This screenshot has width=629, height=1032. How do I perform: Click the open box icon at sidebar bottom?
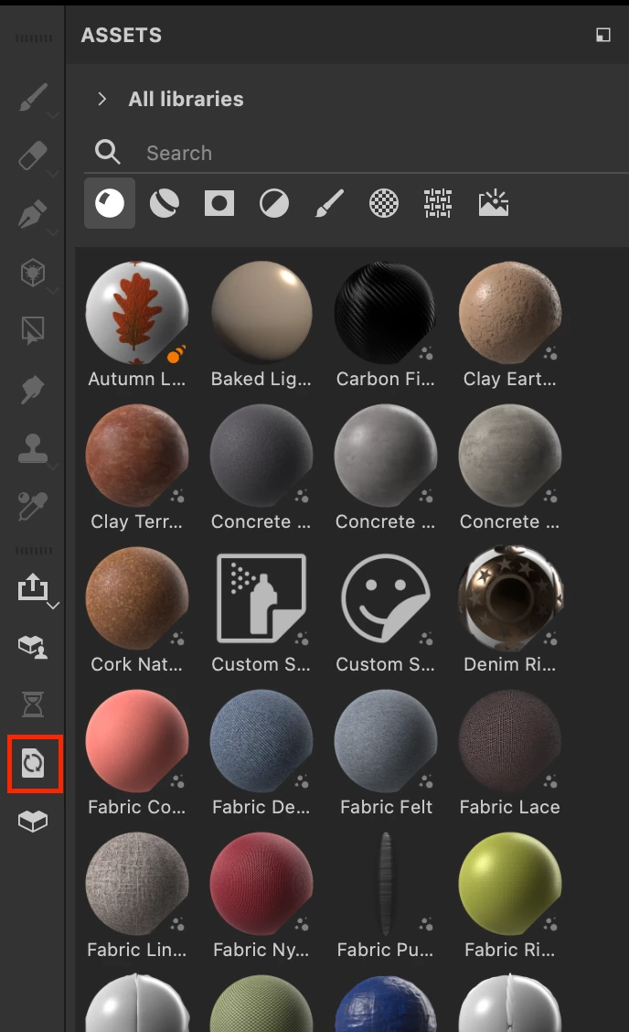pyautogui.click(x=32, y=821)
